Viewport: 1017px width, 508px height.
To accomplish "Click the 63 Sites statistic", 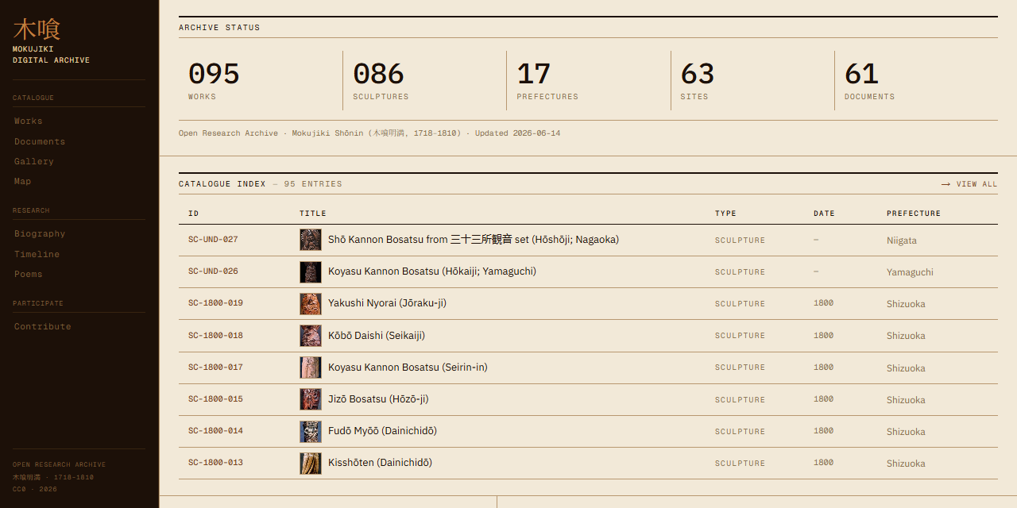I will point(752,81).
